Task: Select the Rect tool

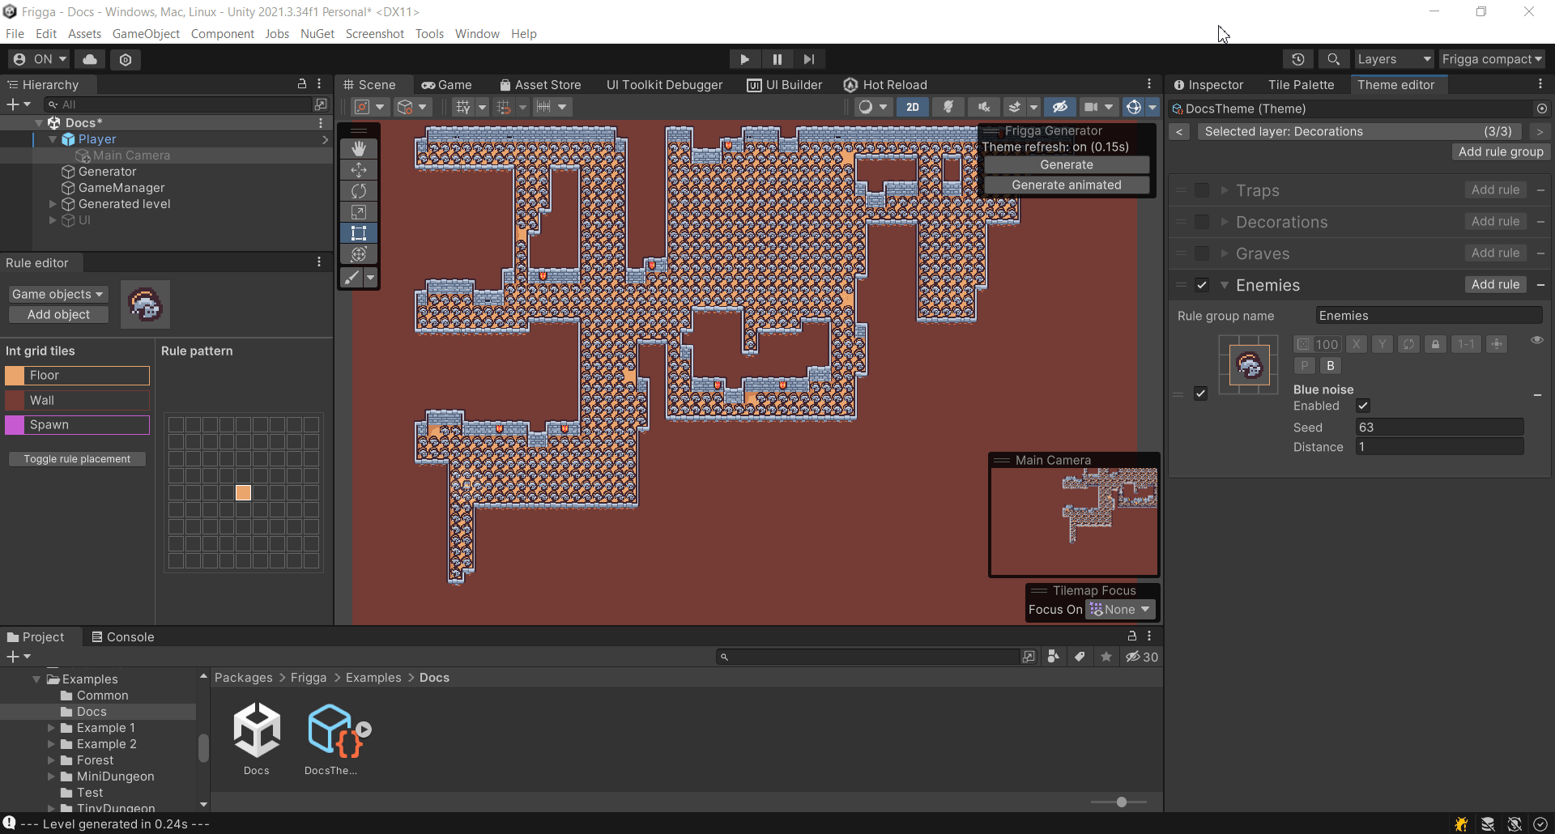Action: pyautogui.click(x=359, y=232)
